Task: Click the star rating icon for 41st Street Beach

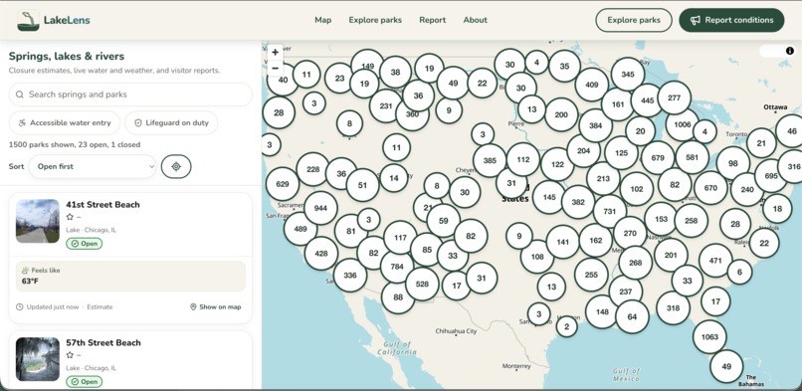Action: click(70, 217)
